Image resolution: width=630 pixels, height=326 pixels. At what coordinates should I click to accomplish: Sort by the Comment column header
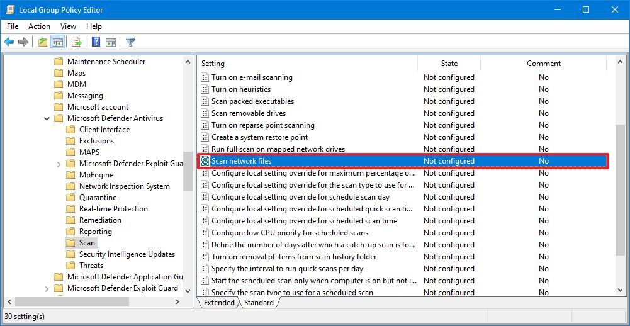tap(544, 64)
